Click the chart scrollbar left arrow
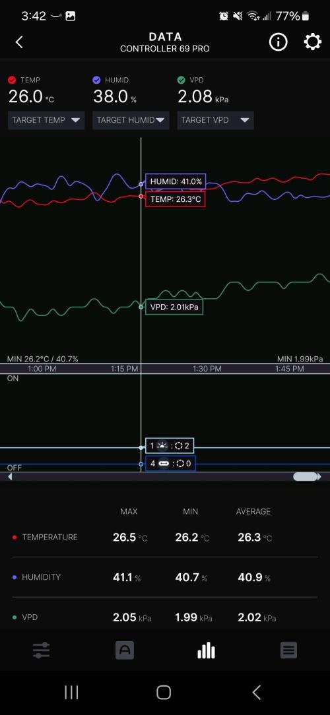 [x=10, y=476]
